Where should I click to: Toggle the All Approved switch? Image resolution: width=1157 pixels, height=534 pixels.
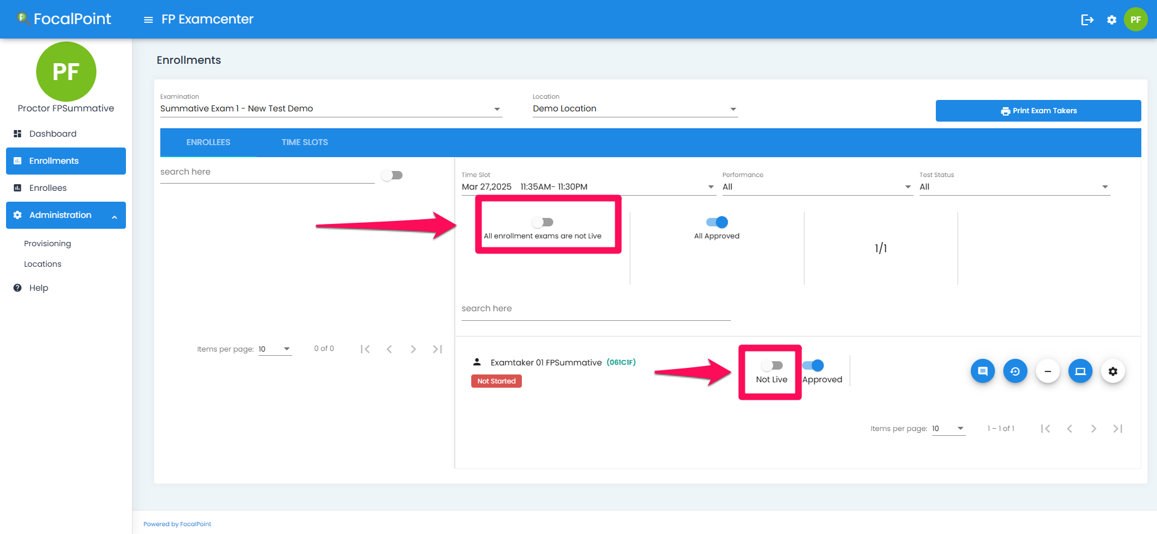(x=717, y=222)
